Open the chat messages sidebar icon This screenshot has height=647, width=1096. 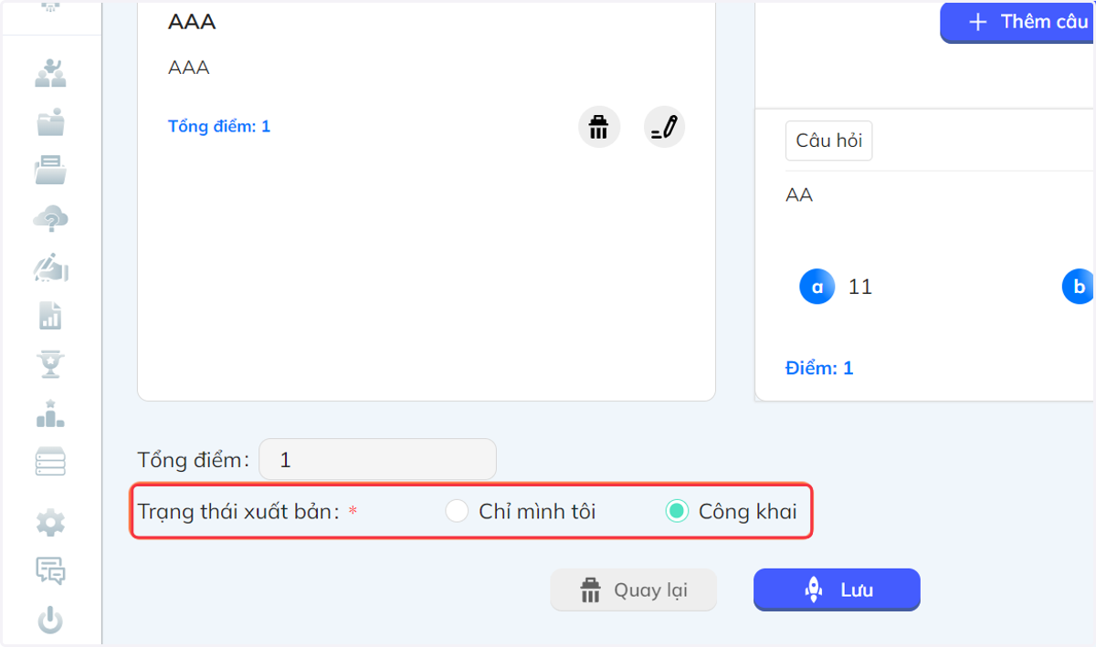[x=51, y=571]
